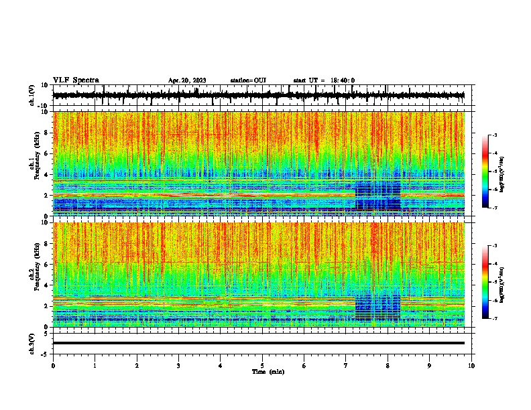Select the date text "Apr. 20, 2023"
The width and height of the screenshot is (531, 410).
[187, 80]
